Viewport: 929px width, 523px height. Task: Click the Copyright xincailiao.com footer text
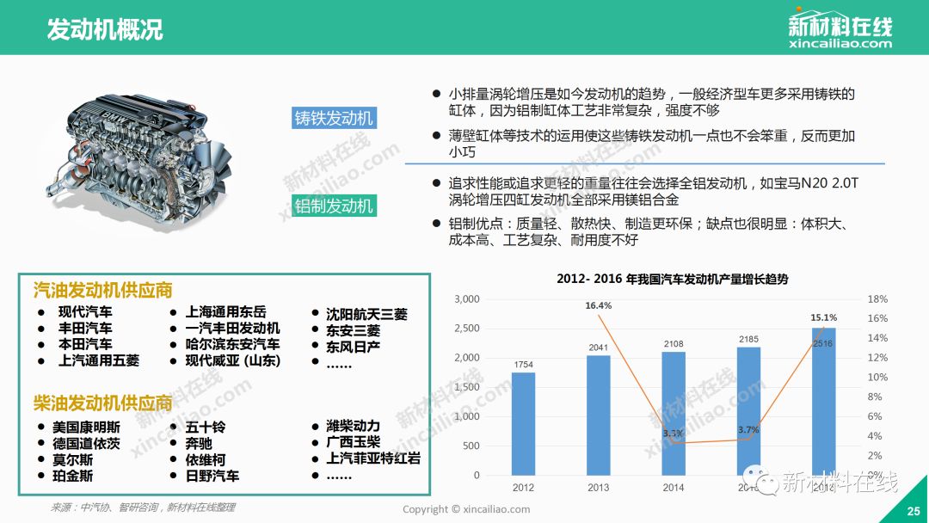[x=466, y=509]
